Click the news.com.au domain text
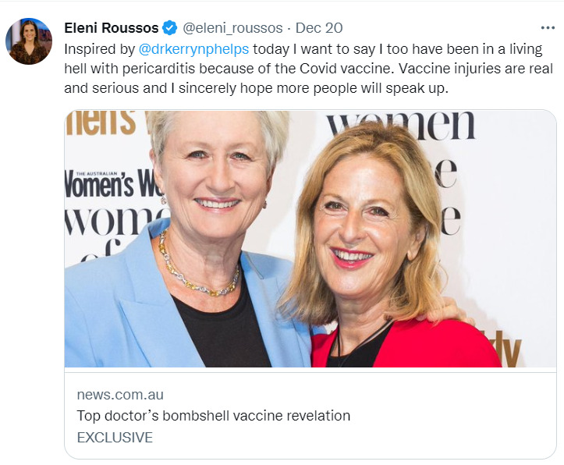Viewport: 564px width, 465px height. (x=120, y=395)
